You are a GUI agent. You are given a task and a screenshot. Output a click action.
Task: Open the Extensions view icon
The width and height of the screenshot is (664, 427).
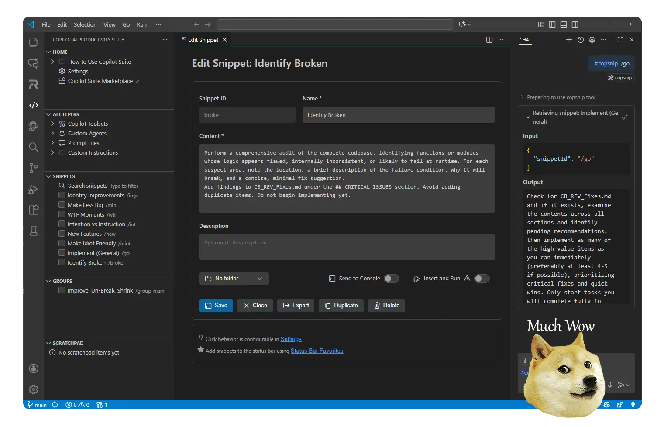coord(33,210)
